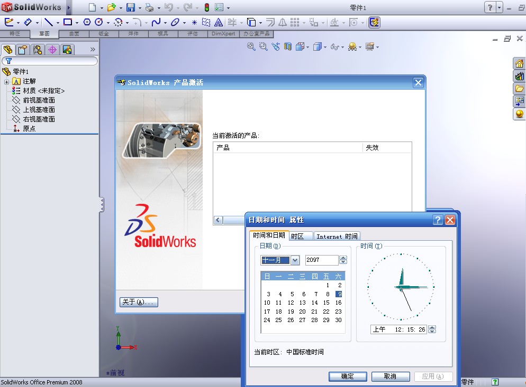Screen dimensions: 526x387
Task: Select the Ellipse sketch tool
Action: 175,22
